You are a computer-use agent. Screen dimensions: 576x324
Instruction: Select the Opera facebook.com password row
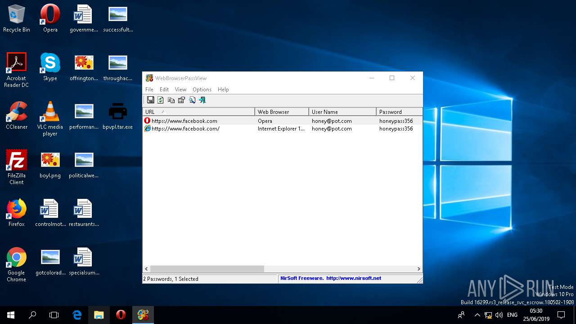(x=283, y=121)
